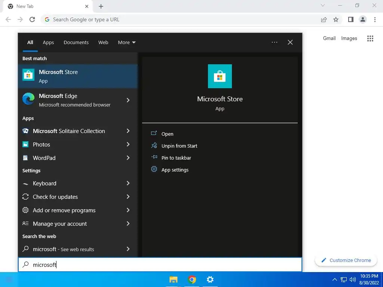Open Chrome three-dot menu
The height and width of the screenshot is (287, 383).
coord(375,19)
